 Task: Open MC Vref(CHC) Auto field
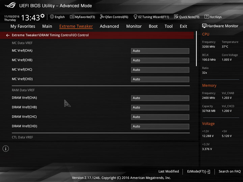pos(160,70)
